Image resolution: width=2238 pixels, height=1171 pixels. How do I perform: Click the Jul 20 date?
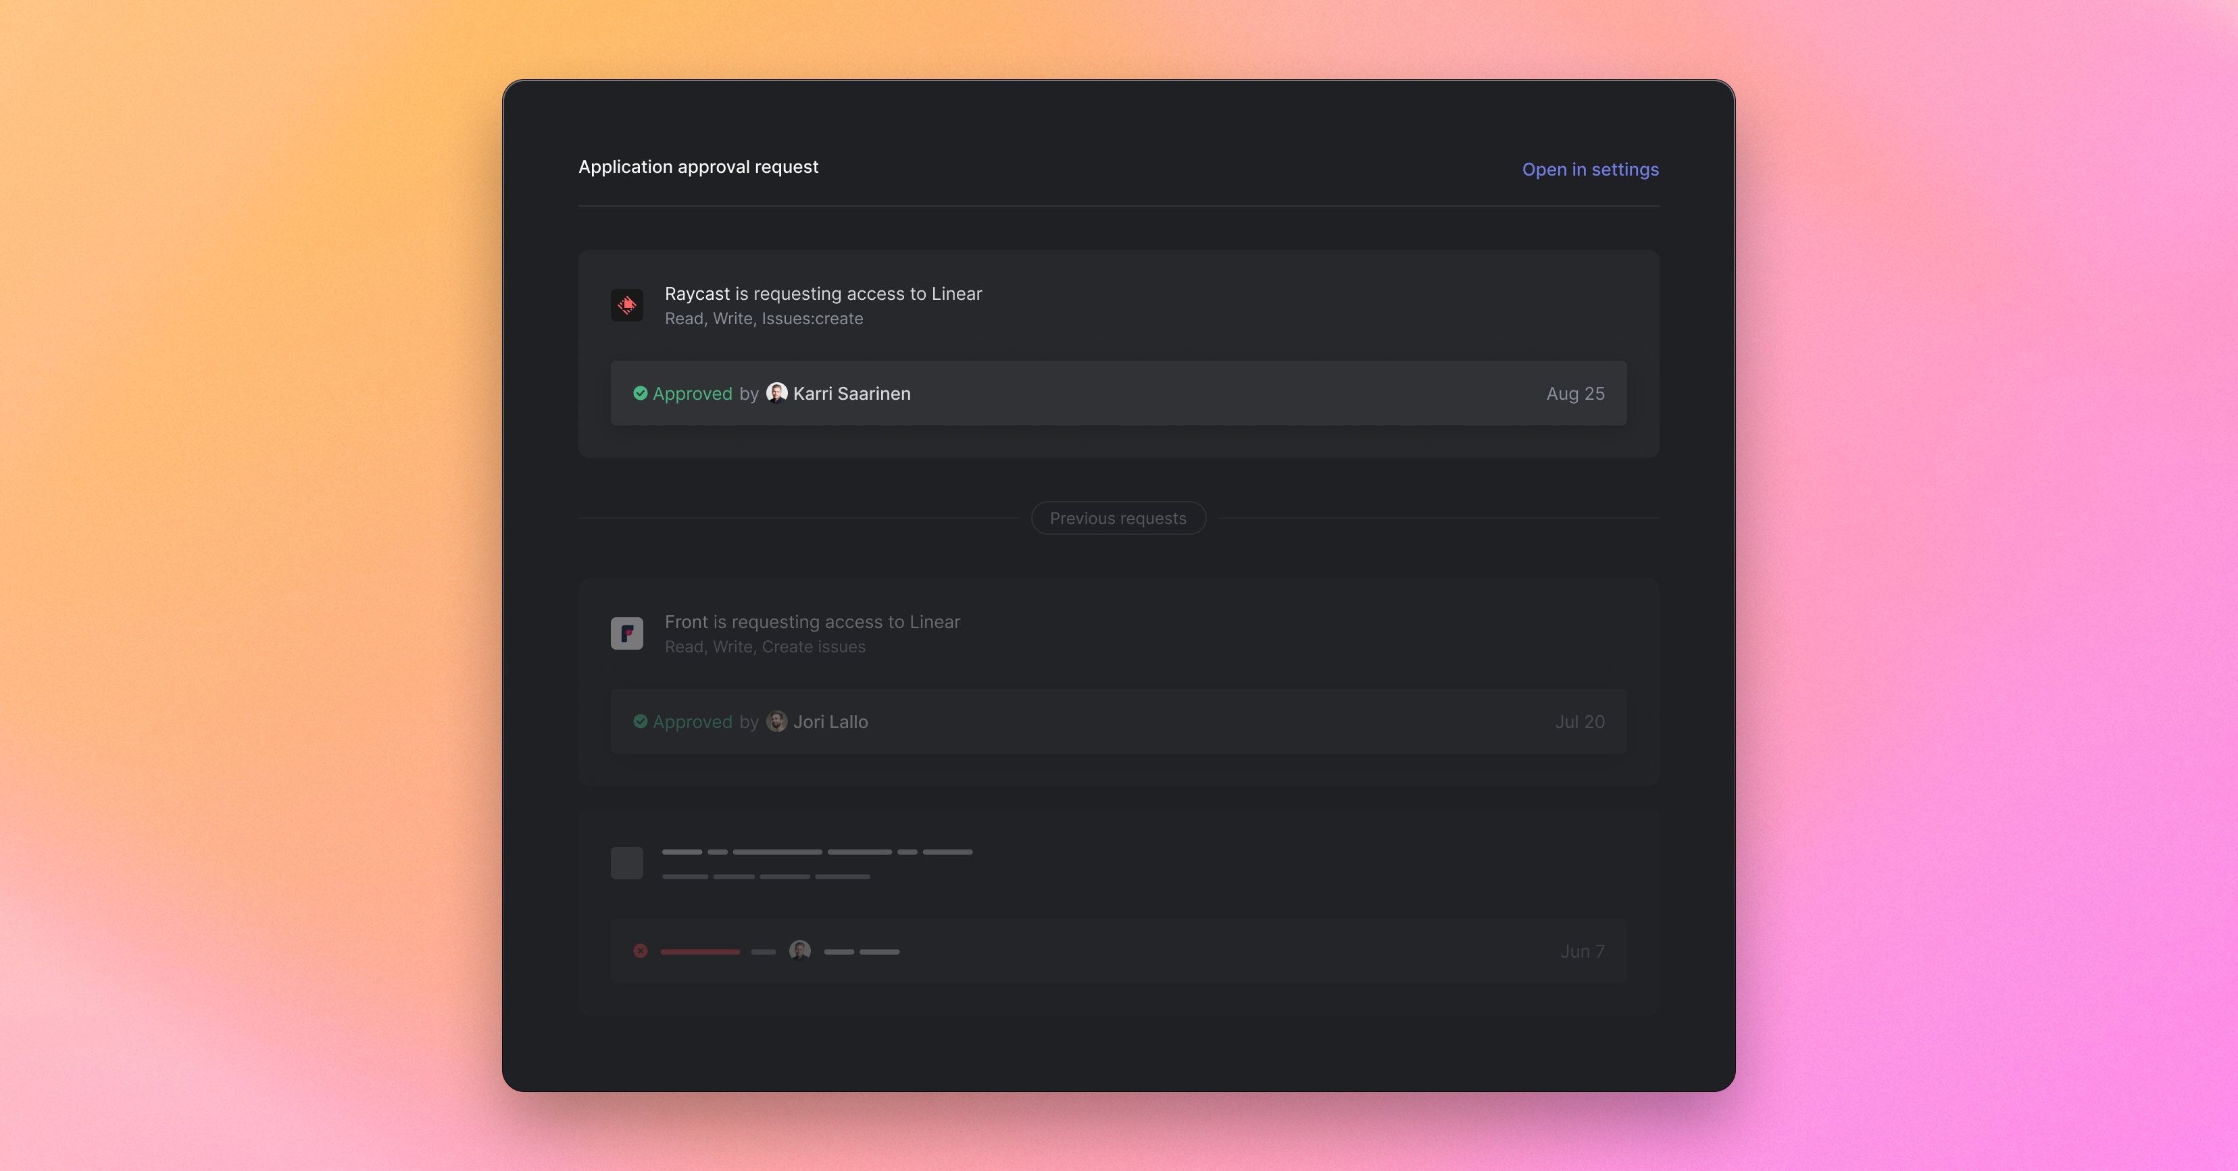[1578, 721]
